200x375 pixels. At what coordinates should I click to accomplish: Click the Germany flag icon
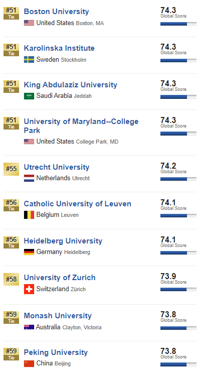(29, 252)
